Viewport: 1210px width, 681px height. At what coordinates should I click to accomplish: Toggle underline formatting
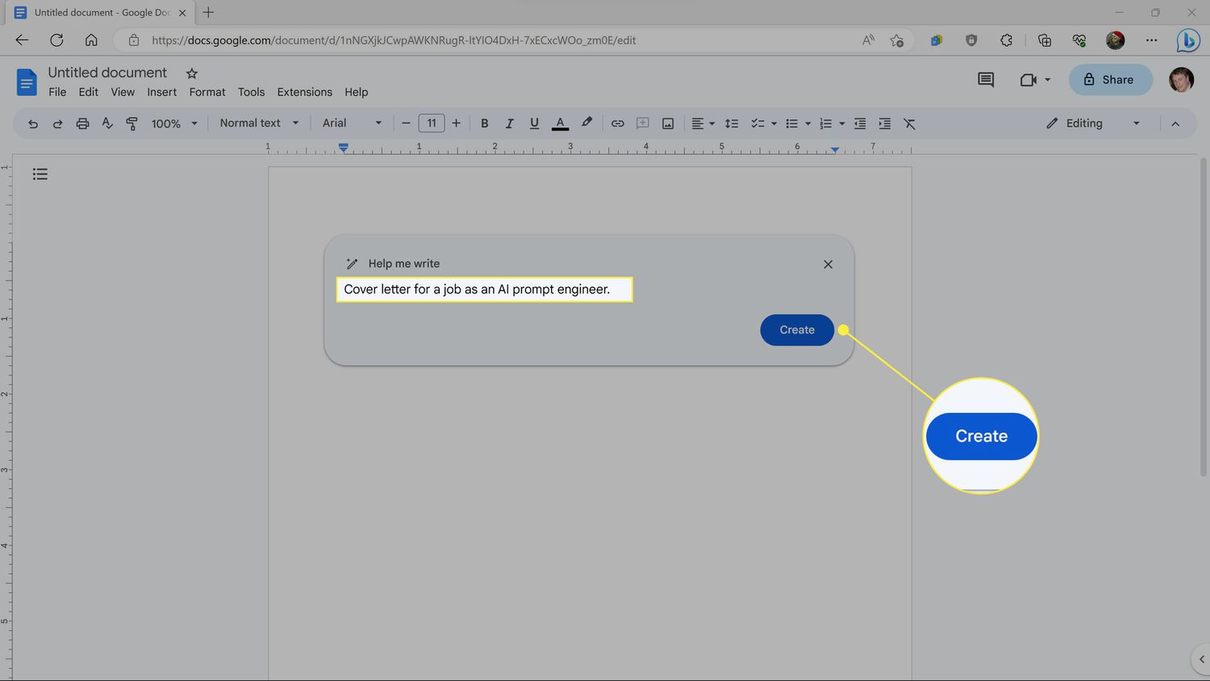point(534,123)
